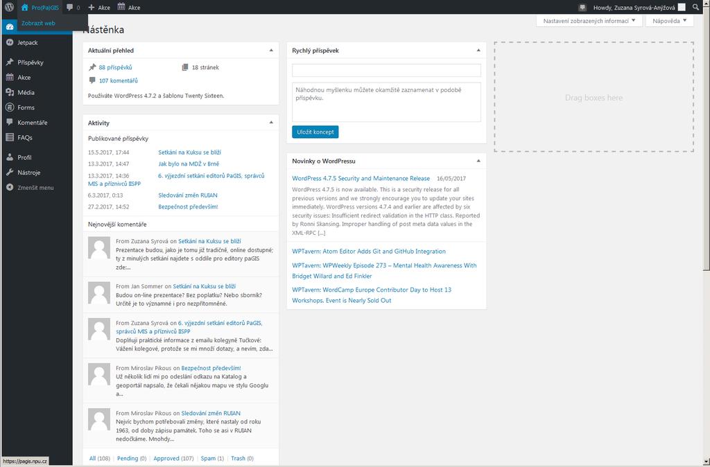Click the Nástroje wrench icon
Screen dimensions: 710x467
click(x=10, y=173)
